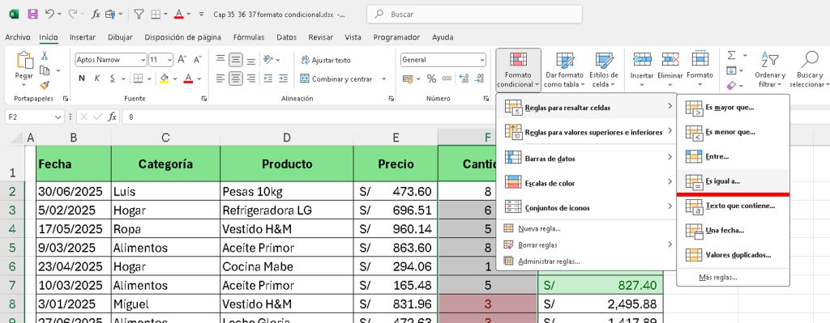Image resolution: width=830 pixels, height=323 pixels.
Task: Open the Archivo tab
Action: [18, 37]
